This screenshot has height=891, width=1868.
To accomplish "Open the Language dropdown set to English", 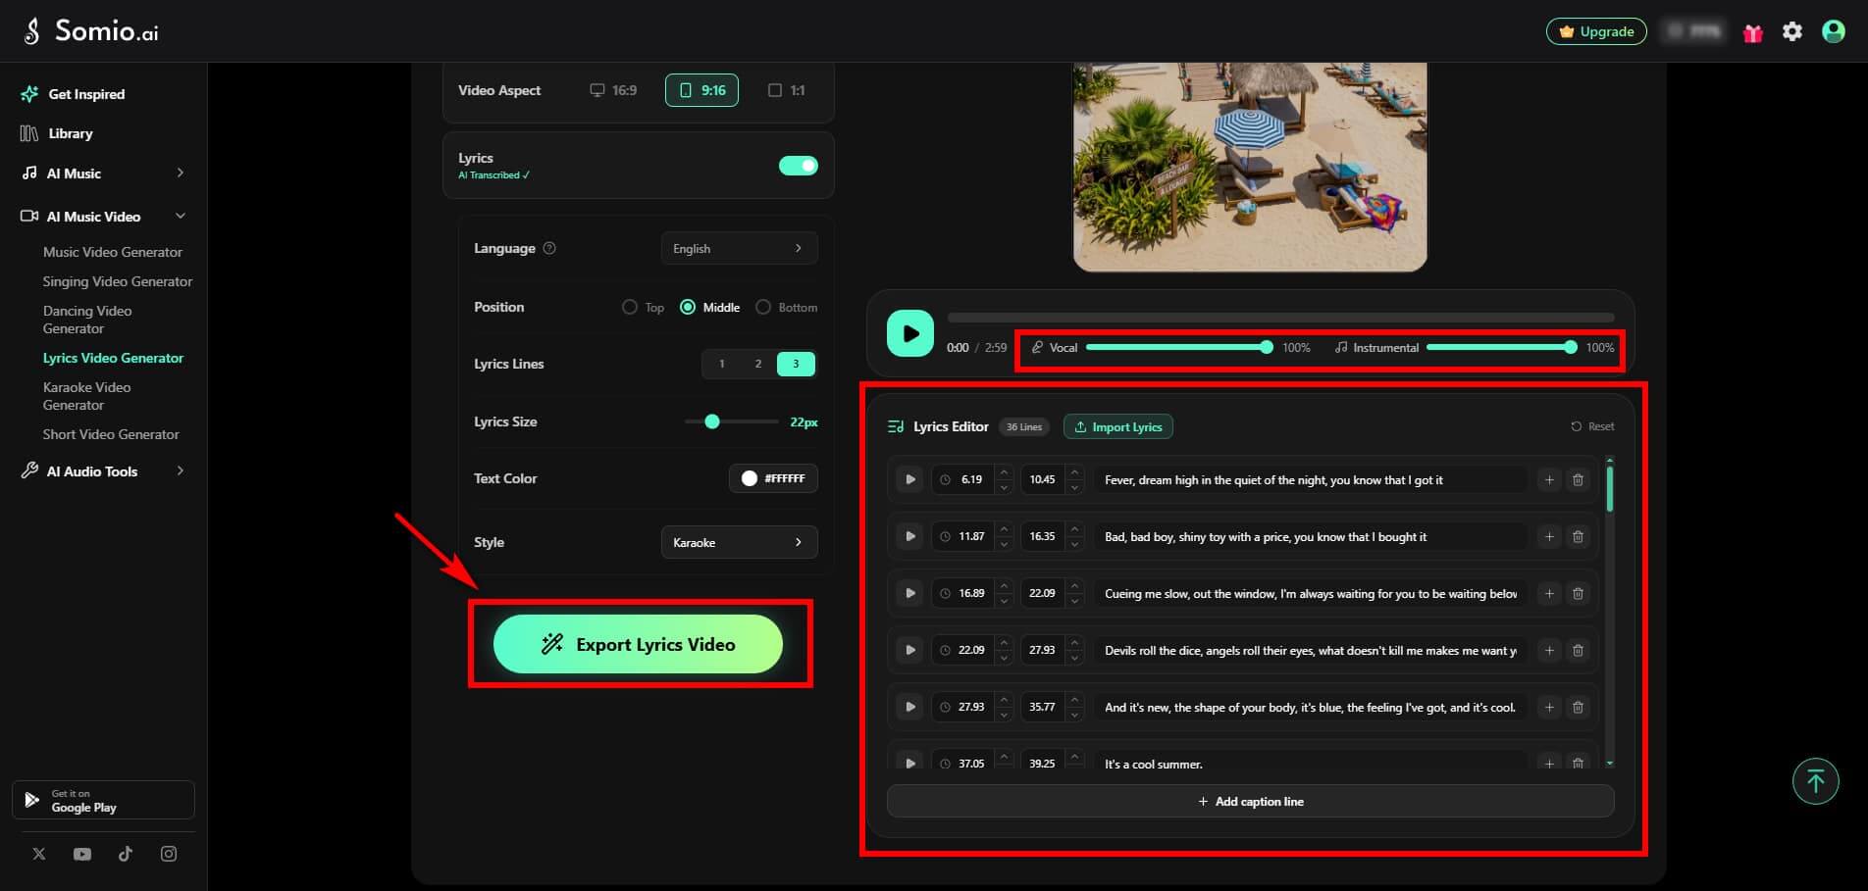I will 739,248.
